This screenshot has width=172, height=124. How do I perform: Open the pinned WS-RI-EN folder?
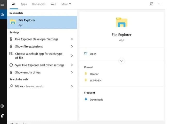[95, 80]
